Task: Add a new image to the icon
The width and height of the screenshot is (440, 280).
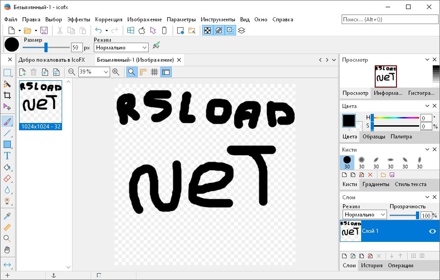Action: pyautogui.click(x=23, y=72)
